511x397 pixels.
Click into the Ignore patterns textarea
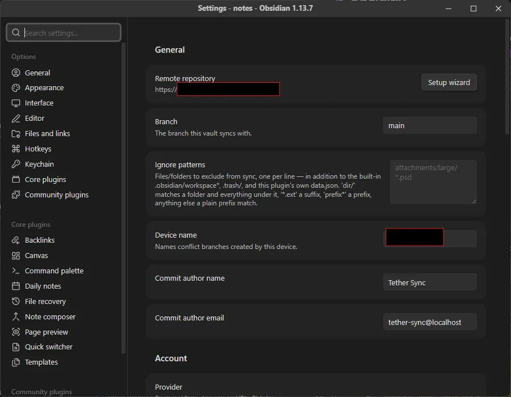coord(433,182)
